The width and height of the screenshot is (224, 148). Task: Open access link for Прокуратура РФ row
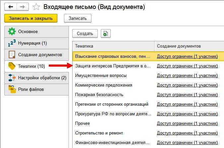tap(187, 114)
